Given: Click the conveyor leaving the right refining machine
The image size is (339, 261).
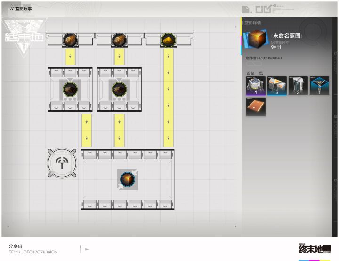Looking at the screenshot, I should [x=119, y=130].
